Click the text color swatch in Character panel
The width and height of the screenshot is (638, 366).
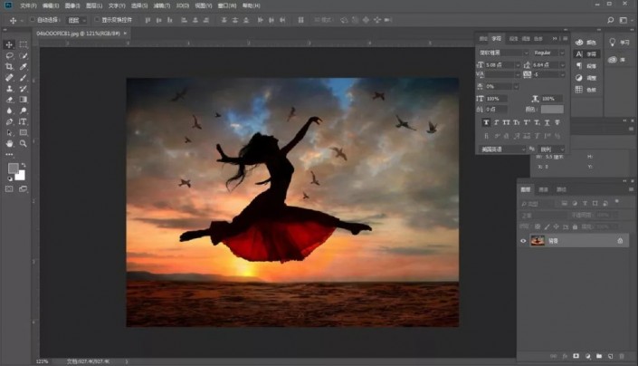(551, 109)
